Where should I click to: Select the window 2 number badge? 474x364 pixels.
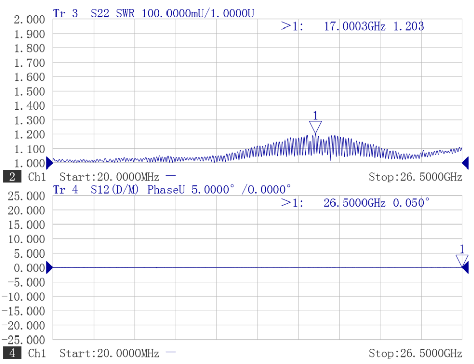(x=12, y=177)
